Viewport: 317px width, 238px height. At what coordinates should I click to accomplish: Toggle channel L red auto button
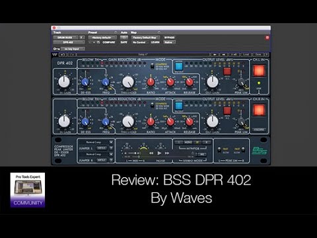227,71
